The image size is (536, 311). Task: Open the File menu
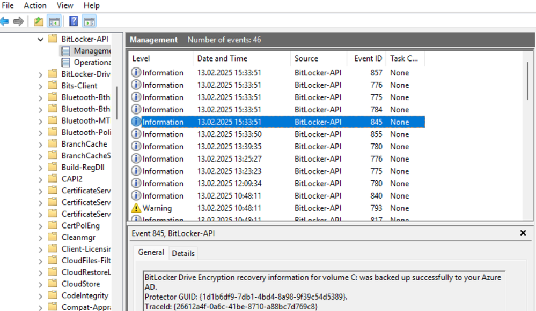coord(8,5)
